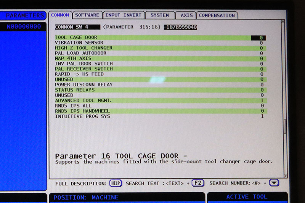
Task: Select the HIGH Z TOOL CHANGER row
Action: pos(160,48)
